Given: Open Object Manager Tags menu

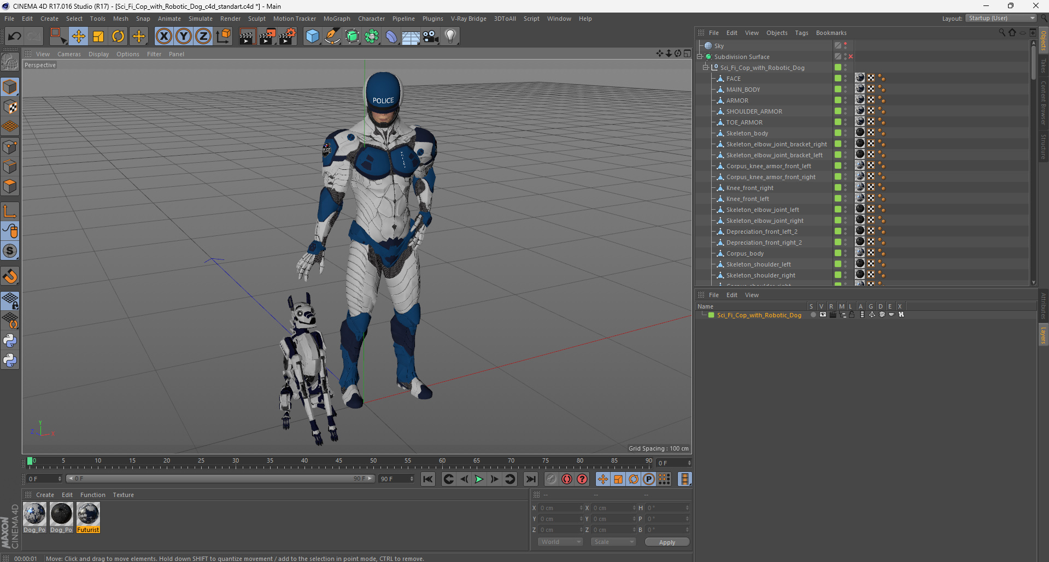Looking at the screenshot, I should (x=801, y=33).
